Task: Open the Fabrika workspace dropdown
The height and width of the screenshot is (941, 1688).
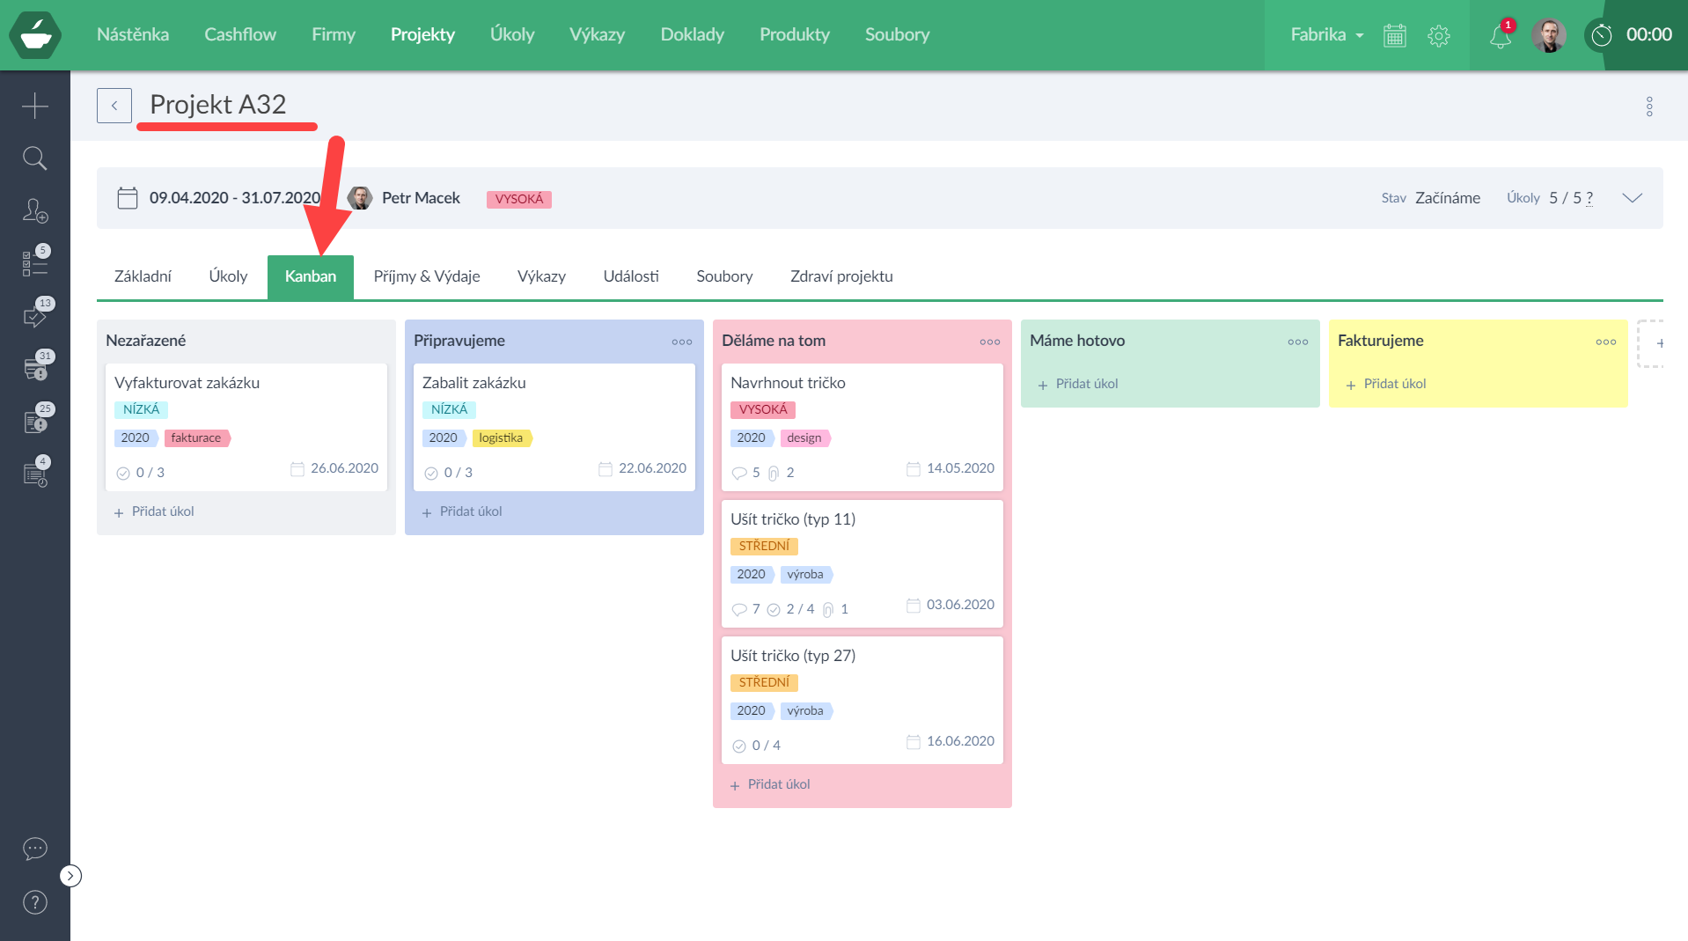Action: pyautogui.click(x=1327, y=35)
